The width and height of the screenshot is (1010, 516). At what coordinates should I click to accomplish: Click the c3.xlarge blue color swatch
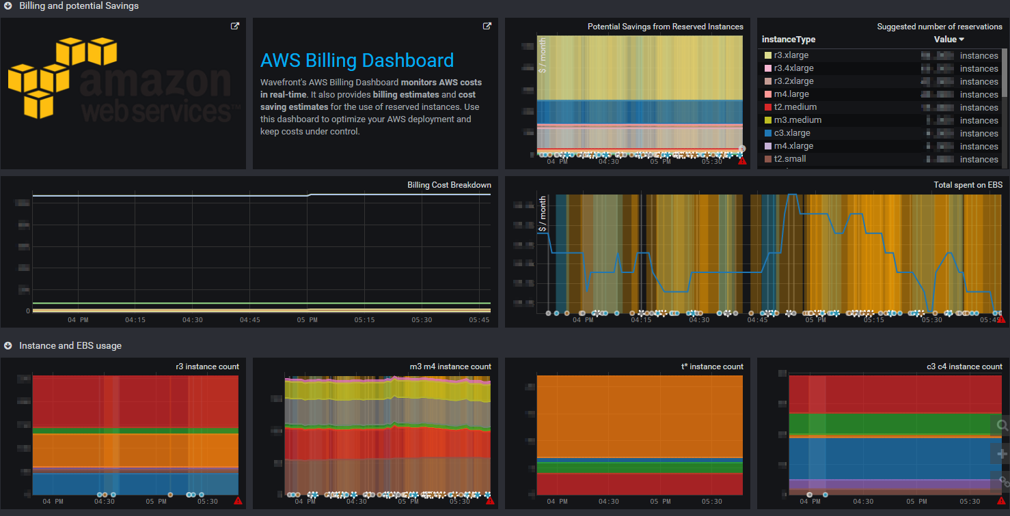768,133
